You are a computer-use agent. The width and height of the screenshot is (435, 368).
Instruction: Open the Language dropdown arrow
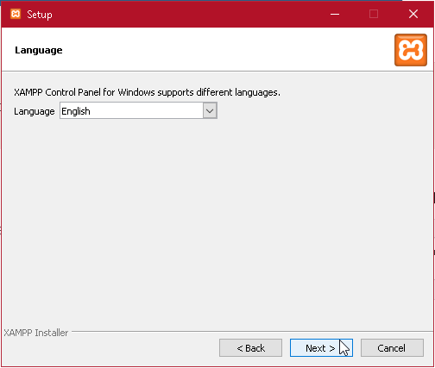(210, 110)
